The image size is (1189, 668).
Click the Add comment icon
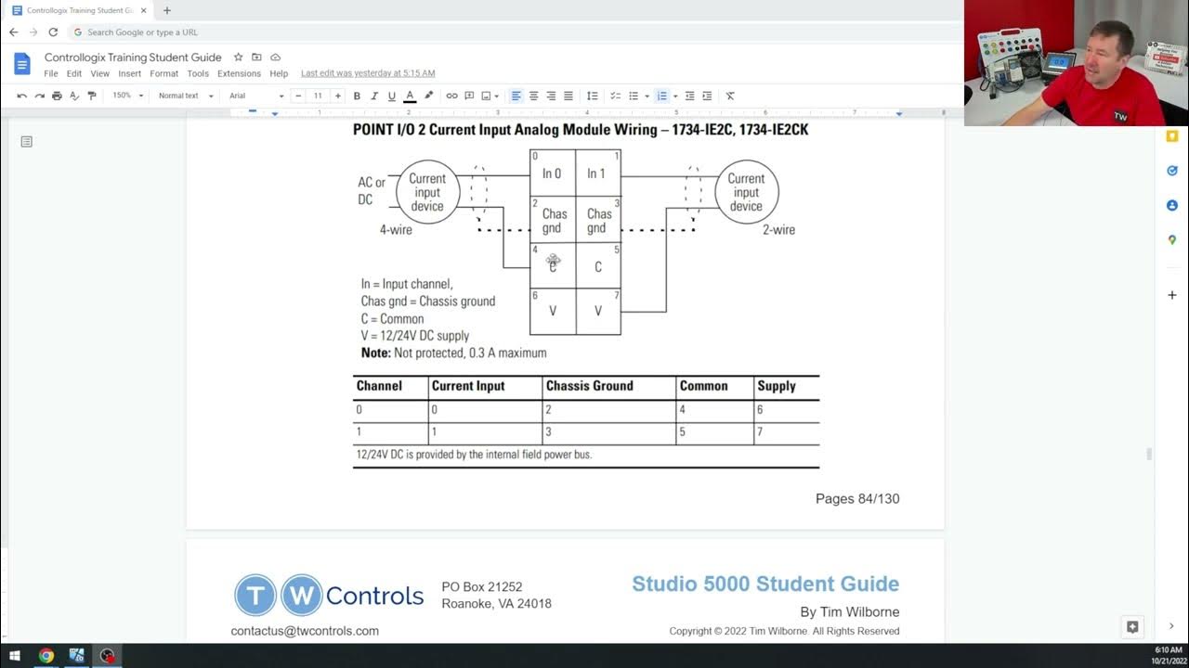469,96
